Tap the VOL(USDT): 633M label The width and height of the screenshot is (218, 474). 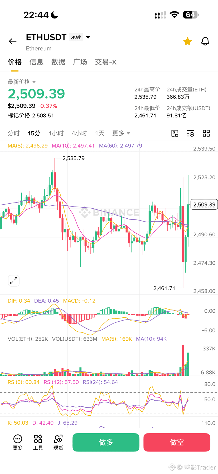75,339
